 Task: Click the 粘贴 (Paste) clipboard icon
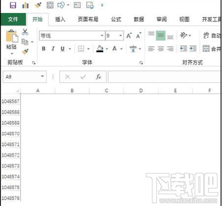click(12, 36)
